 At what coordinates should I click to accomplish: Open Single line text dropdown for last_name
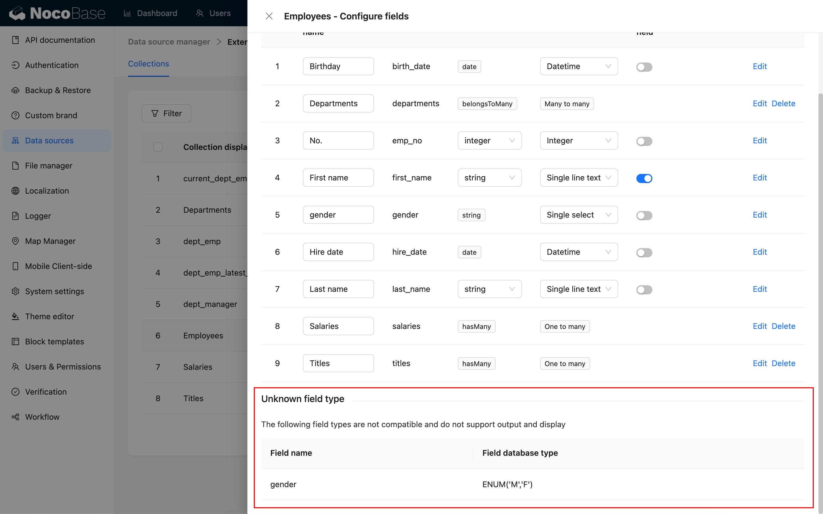[x=579, y=289]
